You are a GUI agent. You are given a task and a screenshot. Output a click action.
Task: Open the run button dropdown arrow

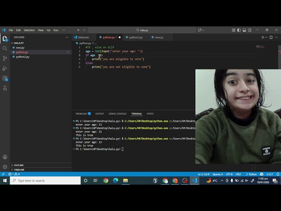pyautogui.click(x=267, y=37)
